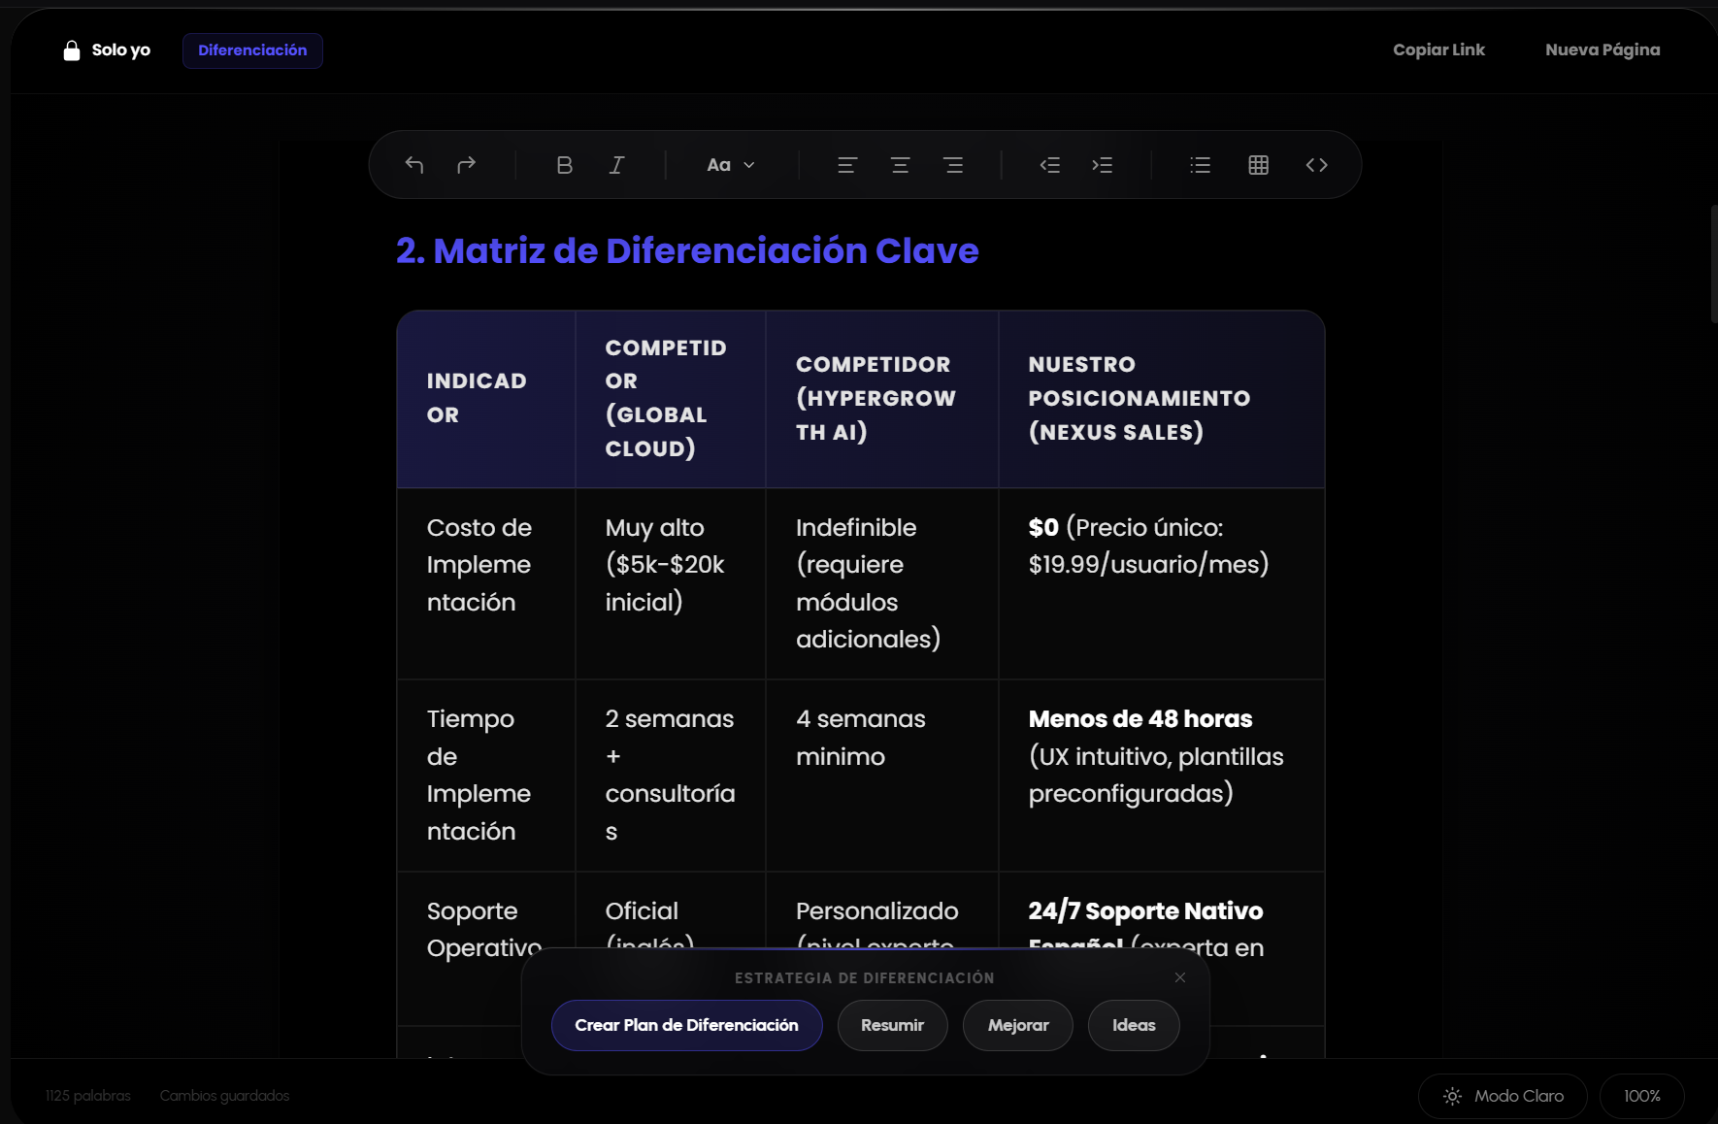Open the 100% zoom control
Screen dimensions: 1718x1124
[1641, 1096]
